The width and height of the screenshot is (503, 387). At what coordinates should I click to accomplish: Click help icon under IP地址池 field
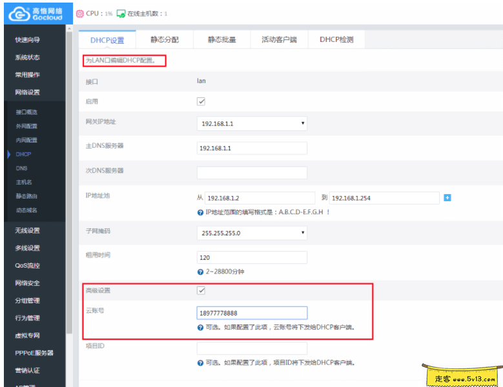200,212
